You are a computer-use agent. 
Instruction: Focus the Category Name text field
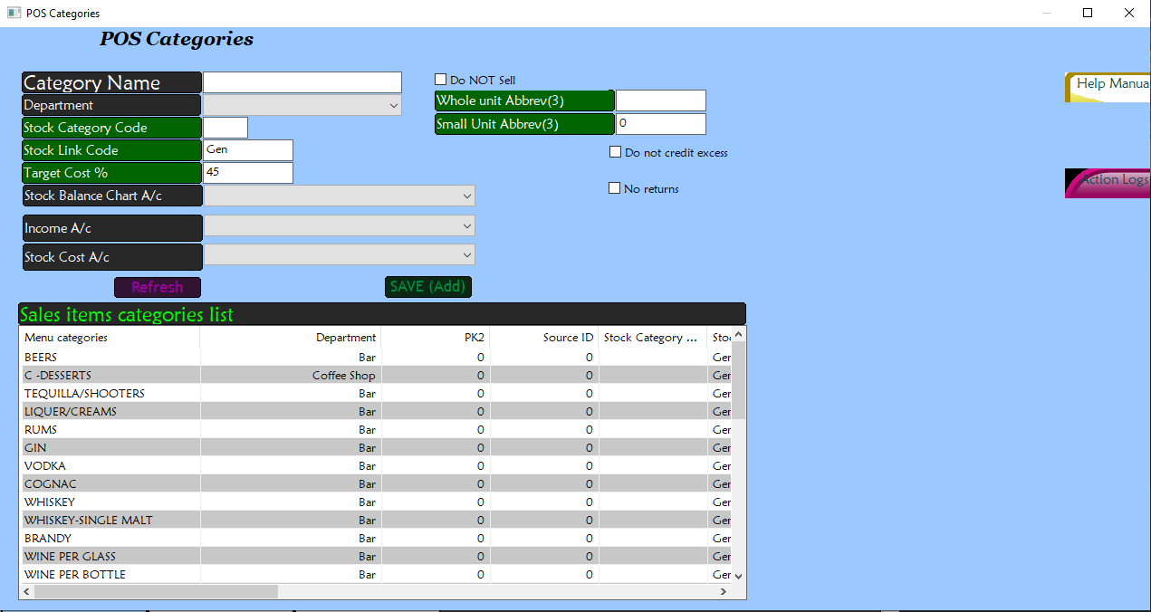click(x=302, y=82)
